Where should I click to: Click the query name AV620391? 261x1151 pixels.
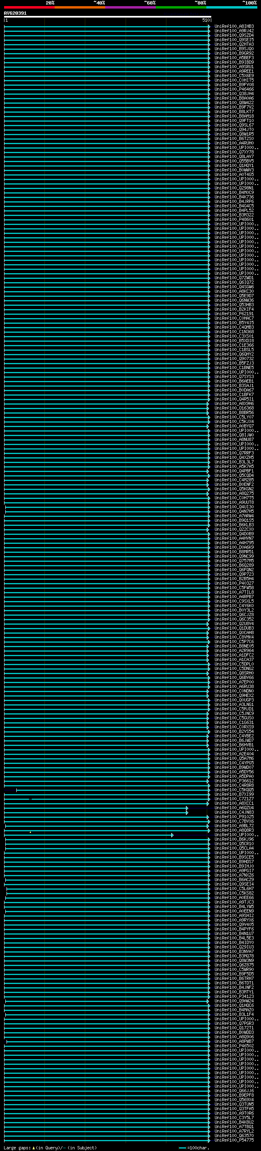(x=15, y=13)
